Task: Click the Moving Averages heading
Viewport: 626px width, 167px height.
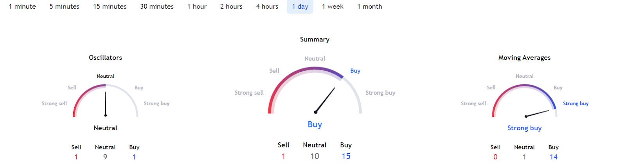Action: pos(524,57)
